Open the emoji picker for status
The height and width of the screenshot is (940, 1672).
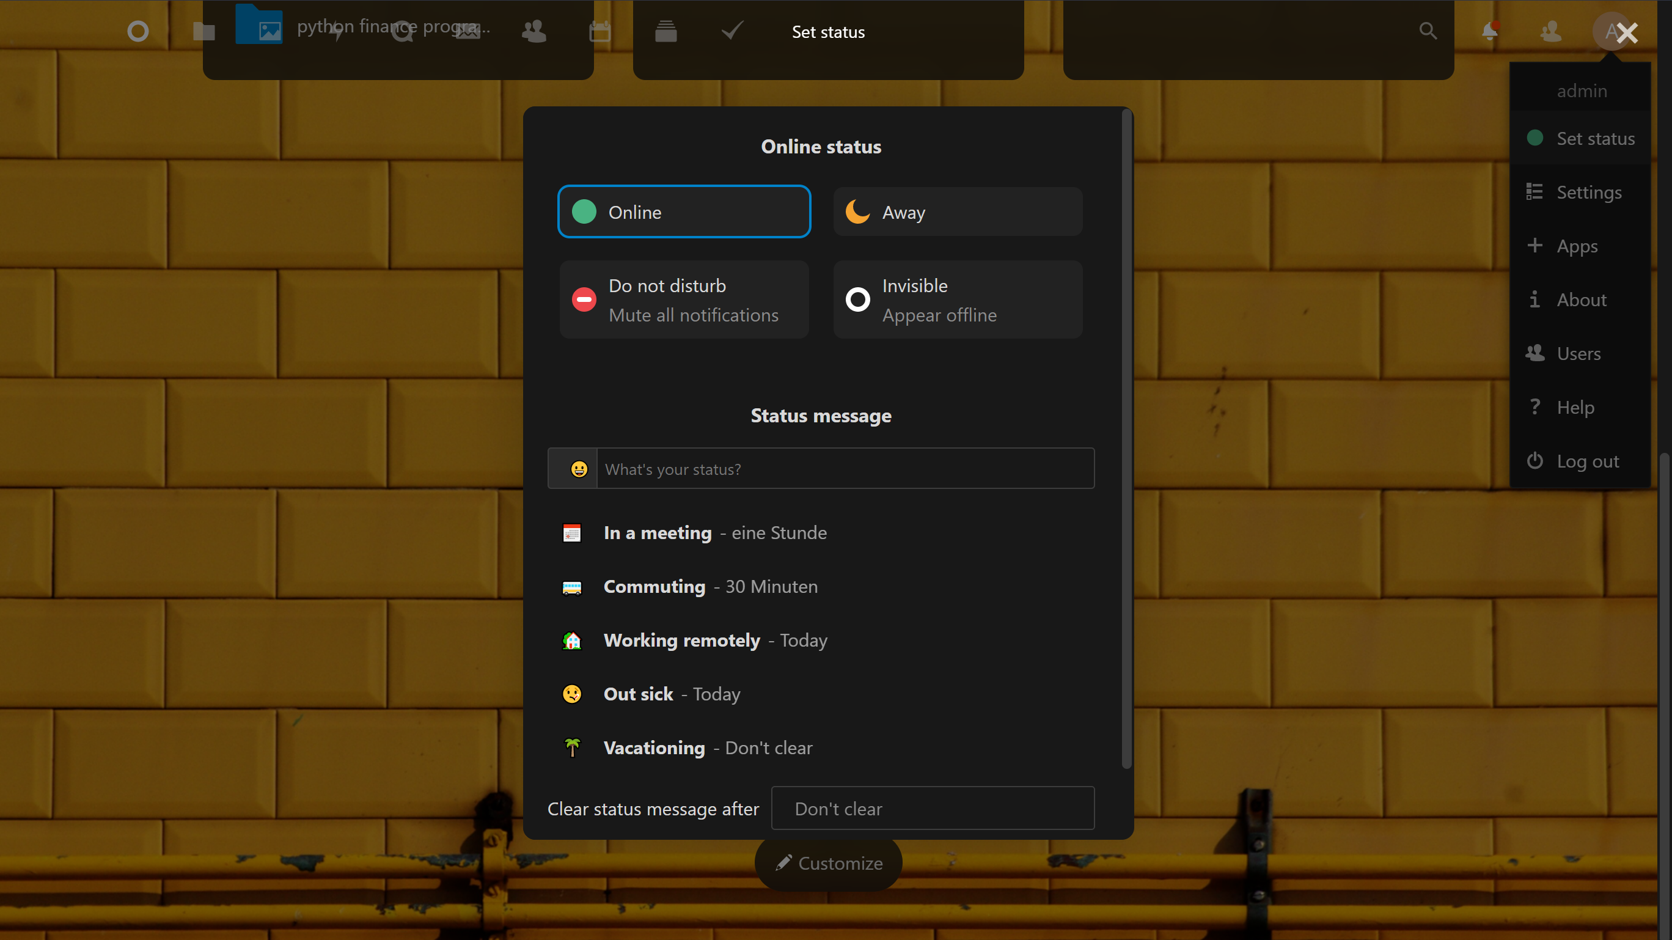578,469
